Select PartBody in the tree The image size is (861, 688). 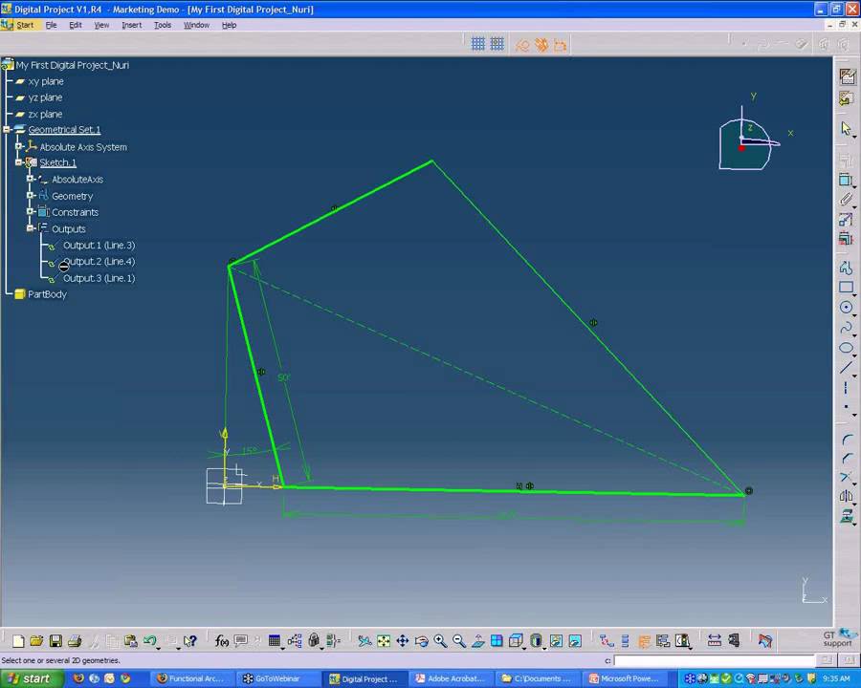coord(47,294)
